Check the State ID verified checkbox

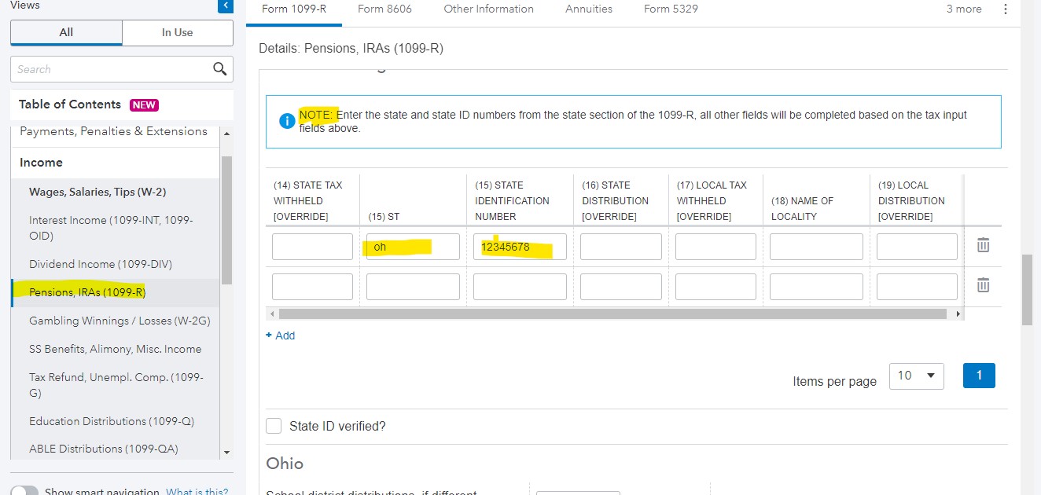pos(274,425)
